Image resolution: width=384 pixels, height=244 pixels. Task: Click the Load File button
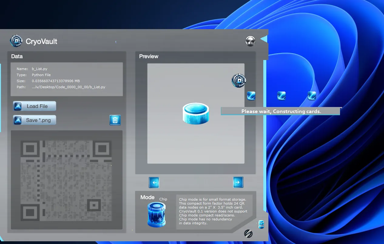click(35, 106)
